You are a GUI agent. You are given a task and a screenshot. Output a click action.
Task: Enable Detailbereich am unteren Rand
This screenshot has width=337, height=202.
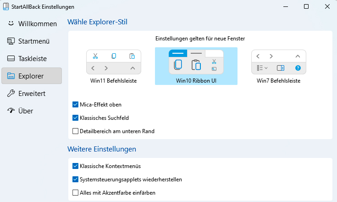pos(75,131)
